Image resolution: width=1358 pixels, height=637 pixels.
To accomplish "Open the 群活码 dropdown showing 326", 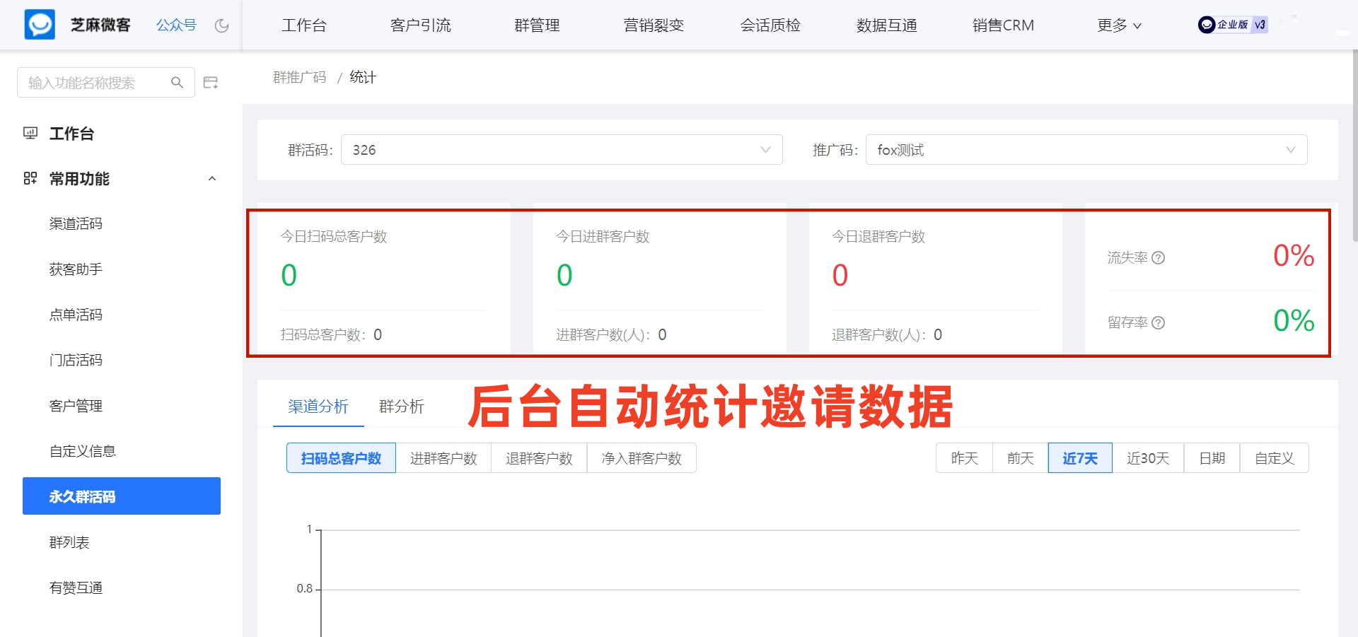I will point(562,150).
